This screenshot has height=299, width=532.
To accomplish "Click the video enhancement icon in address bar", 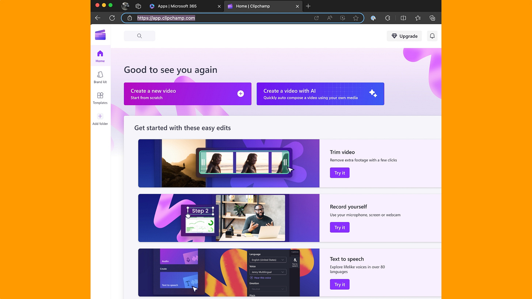I will [x=343, y=18].
